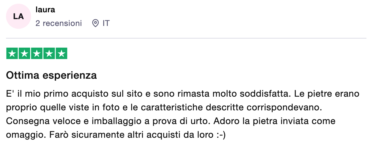Open the Ottima esperienza review title
Screen dimensions: 373x150
pyautogui.click(x=51, y=76)
